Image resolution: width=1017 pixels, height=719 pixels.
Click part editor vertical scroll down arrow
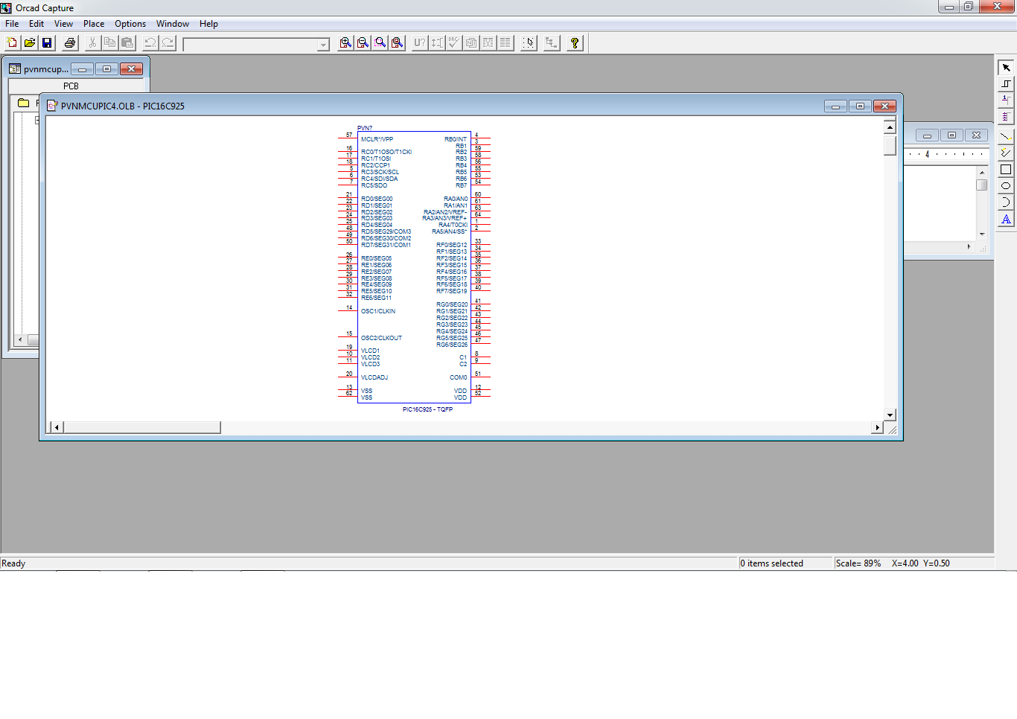[x=890, y=415]
